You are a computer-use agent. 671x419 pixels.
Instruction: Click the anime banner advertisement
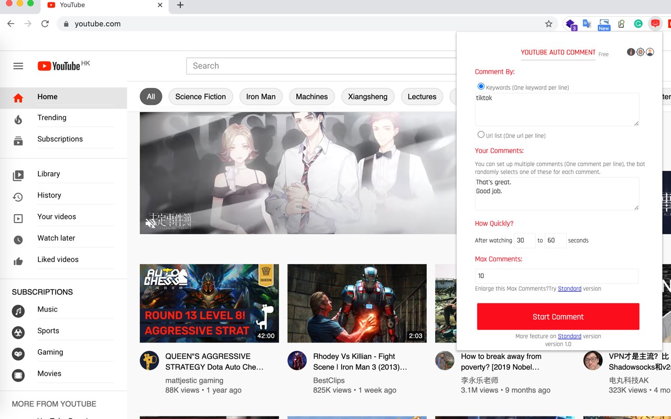pyautogui.click(x=298, y=173)
